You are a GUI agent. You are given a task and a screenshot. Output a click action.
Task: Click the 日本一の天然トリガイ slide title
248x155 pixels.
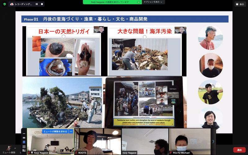[x=64, y=31]
